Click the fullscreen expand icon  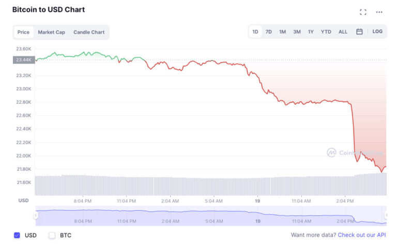pos(363,12)
